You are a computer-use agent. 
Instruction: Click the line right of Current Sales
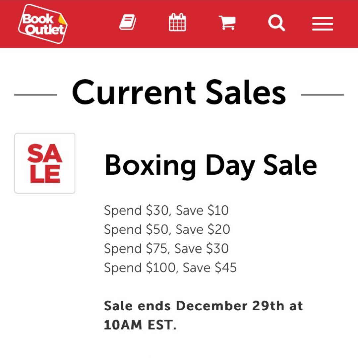pos(322,95)
